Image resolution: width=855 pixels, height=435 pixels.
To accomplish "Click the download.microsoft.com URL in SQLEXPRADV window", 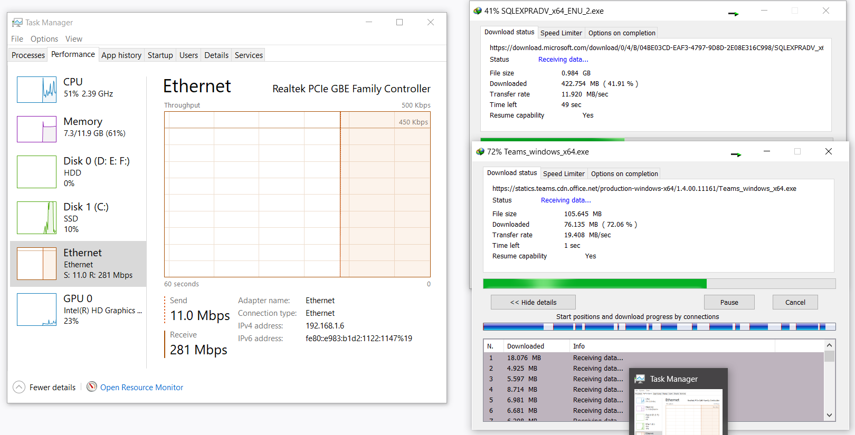I will click(x=656, y=47).
